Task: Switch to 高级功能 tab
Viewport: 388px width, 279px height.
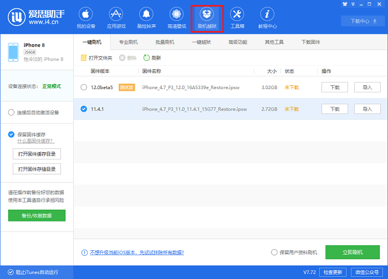Action: coord(238,42)
